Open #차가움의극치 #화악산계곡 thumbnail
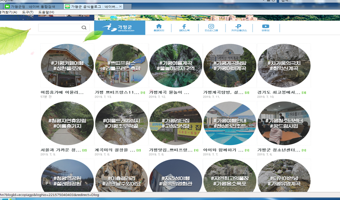Viewport: 340px width, 200px height. 284,66
